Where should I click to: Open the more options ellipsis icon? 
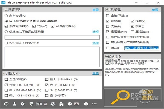(x=94, y=104)
